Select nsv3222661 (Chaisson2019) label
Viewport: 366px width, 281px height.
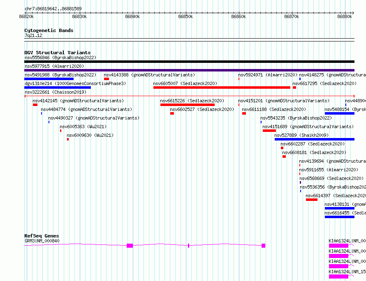tap(56, 92)
